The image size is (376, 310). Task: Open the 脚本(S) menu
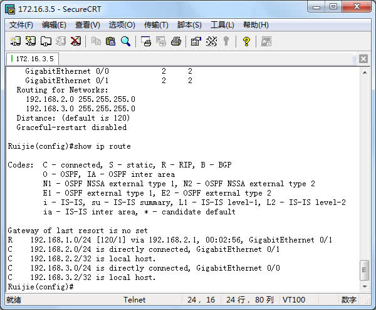point(189,25)
